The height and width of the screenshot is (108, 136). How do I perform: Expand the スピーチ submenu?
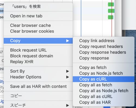38,105
